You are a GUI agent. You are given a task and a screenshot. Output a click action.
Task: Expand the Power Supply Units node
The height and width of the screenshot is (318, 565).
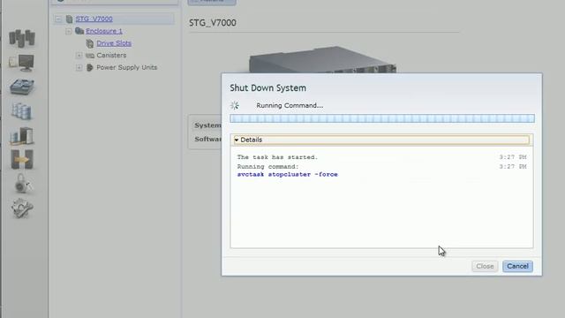(x=79, y=67)
